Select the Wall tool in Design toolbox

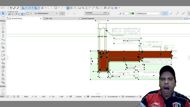coord(3,24)
